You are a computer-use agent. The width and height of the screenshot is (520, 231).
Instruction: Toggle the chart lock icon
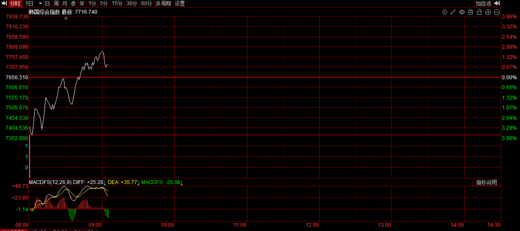(x=479, y=12)
